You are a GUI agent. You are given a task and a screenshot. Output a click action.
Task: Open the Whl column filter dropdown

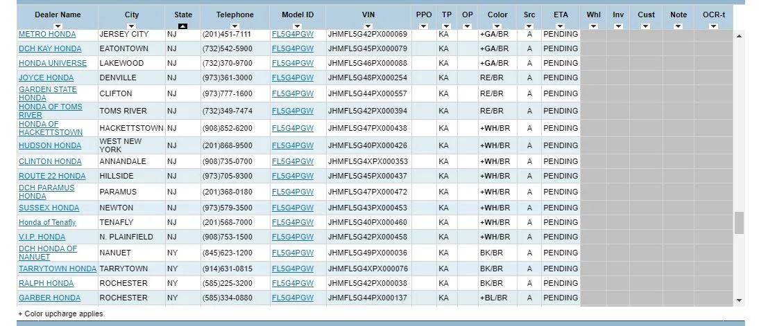pos(593,26)
